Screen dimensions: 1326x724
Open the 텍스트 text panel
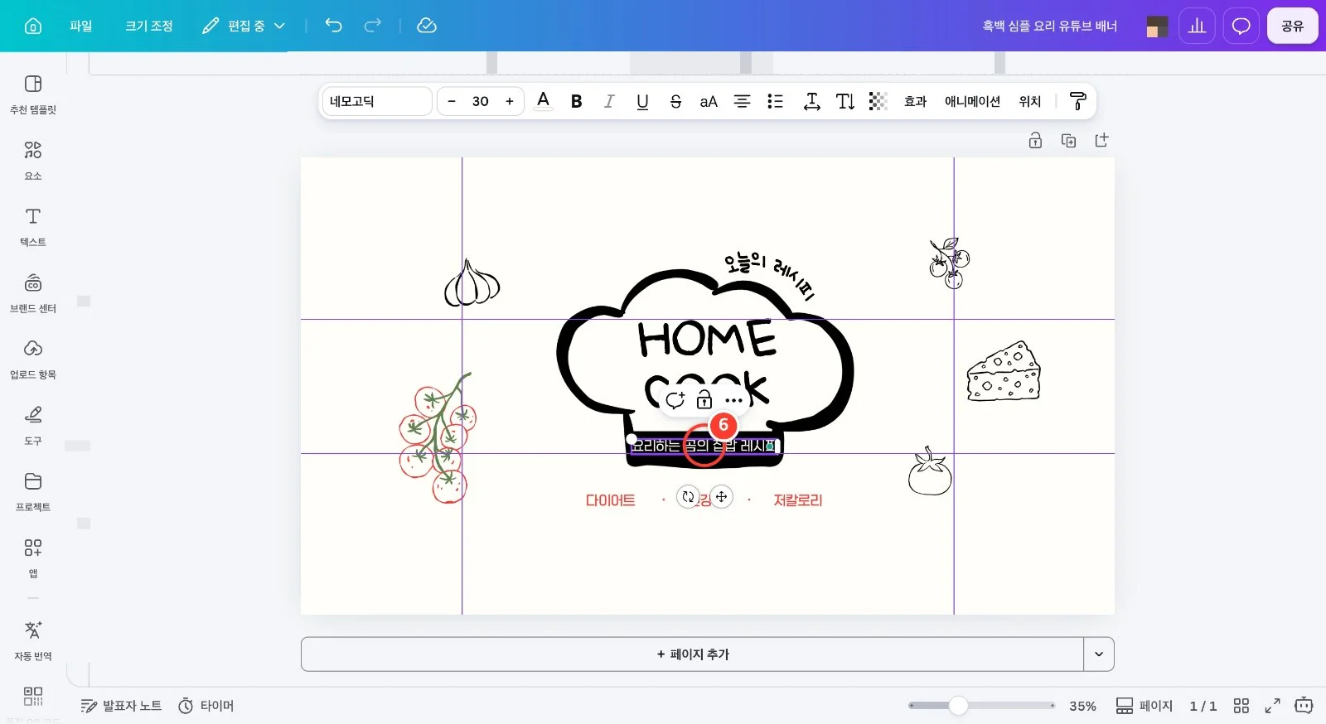pyautogui.click(x=33, y=227)
